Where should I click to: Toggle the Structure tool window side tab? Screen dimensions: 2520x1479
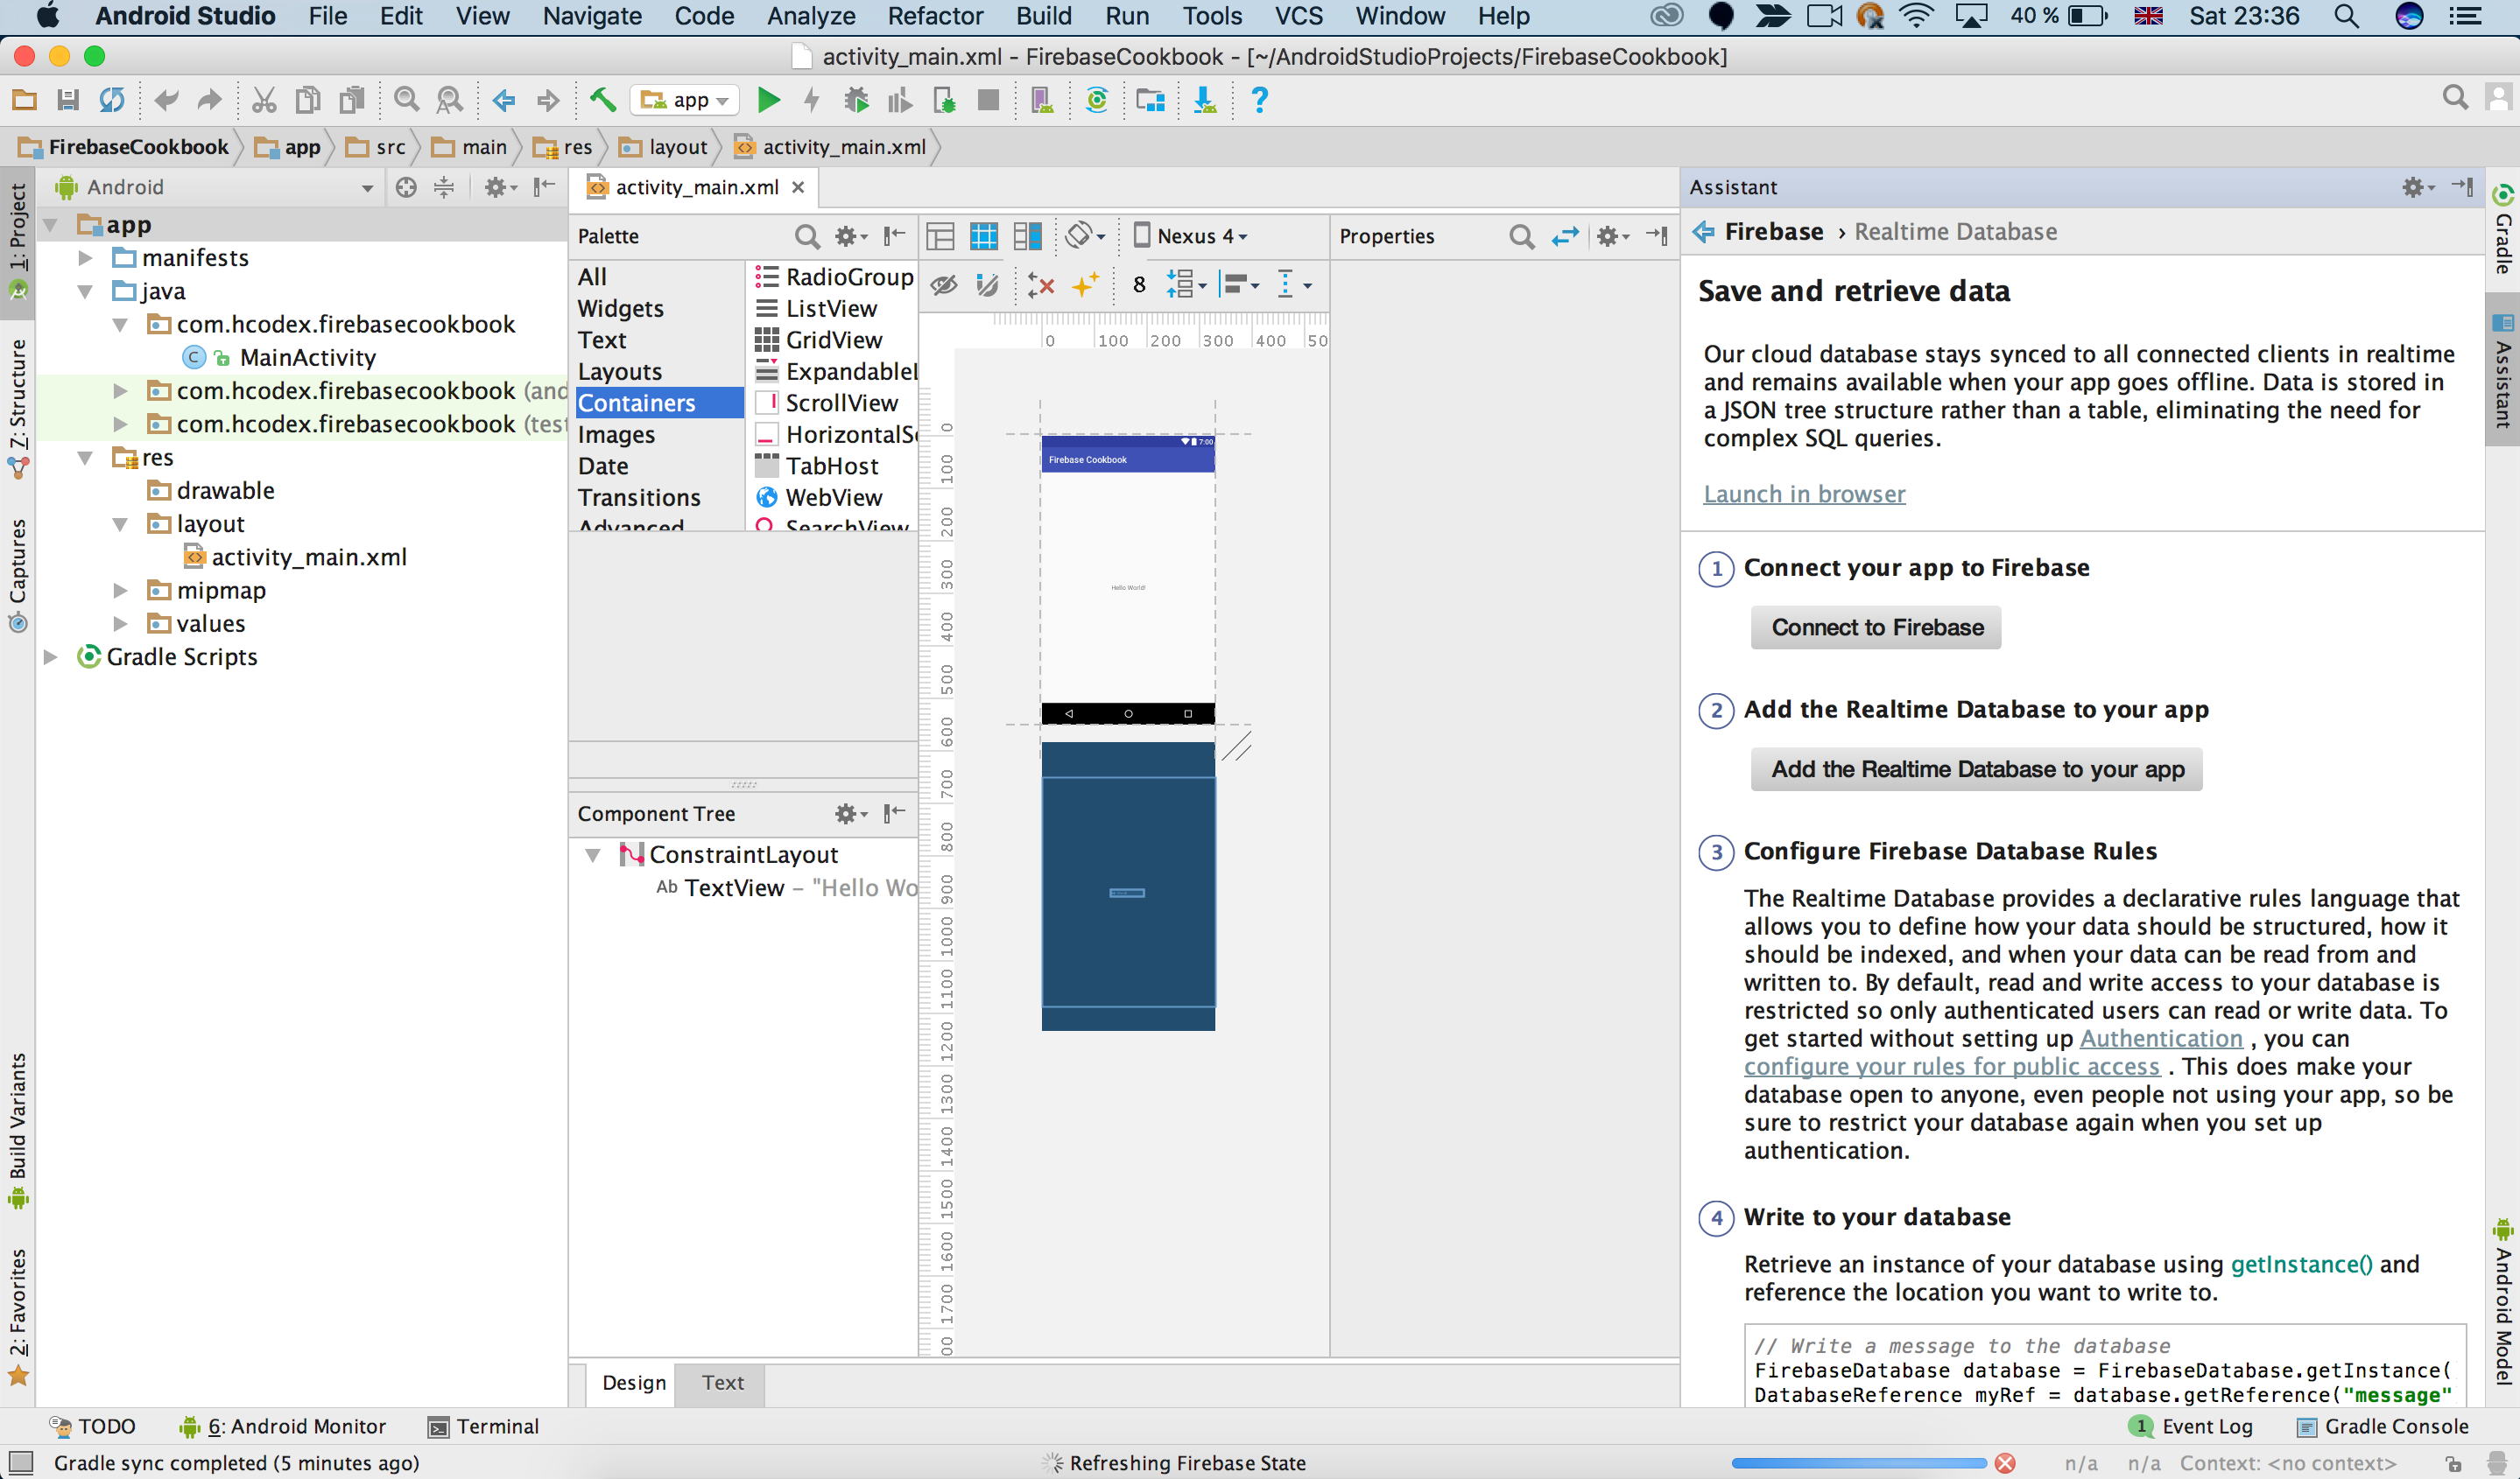[18, 408]
